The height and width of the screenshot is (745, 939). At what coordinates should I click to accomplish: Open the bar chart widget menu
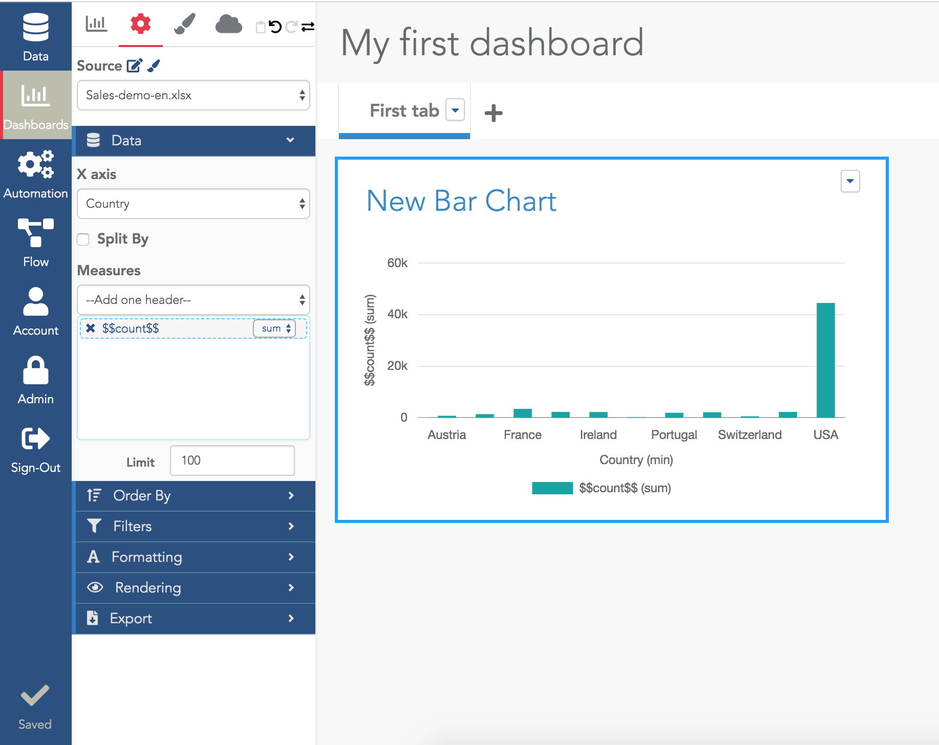(x=850, y=181)
